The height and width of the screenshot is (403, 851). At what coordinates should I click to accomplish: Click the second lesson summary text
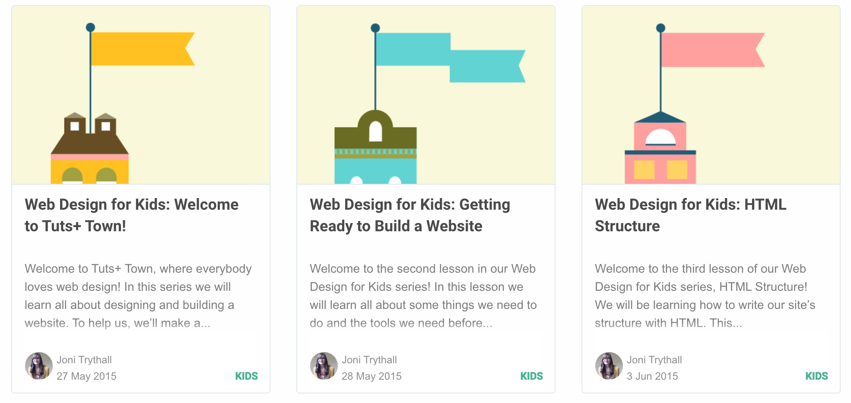click(423, 296)
